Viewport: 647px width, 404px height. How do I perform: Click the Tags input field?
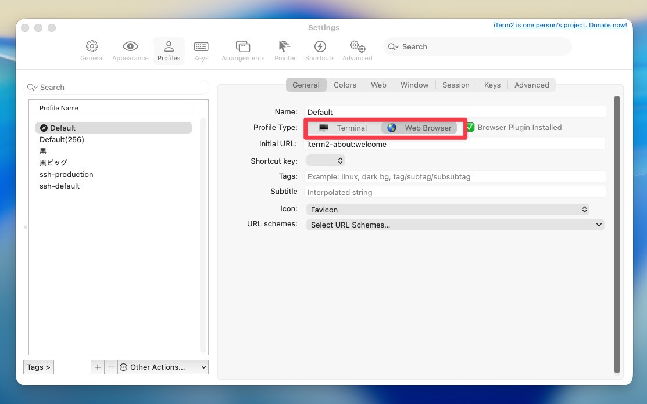coord(455,176)
